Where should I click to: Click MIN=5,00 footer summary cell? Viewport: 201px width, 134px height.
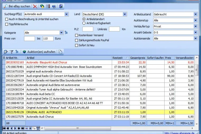coord(155,123)
